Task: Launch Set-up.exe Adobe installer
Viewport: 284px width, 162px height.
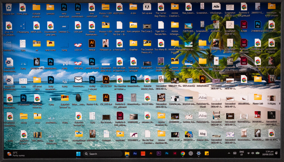Action: [x=147, y=7]
